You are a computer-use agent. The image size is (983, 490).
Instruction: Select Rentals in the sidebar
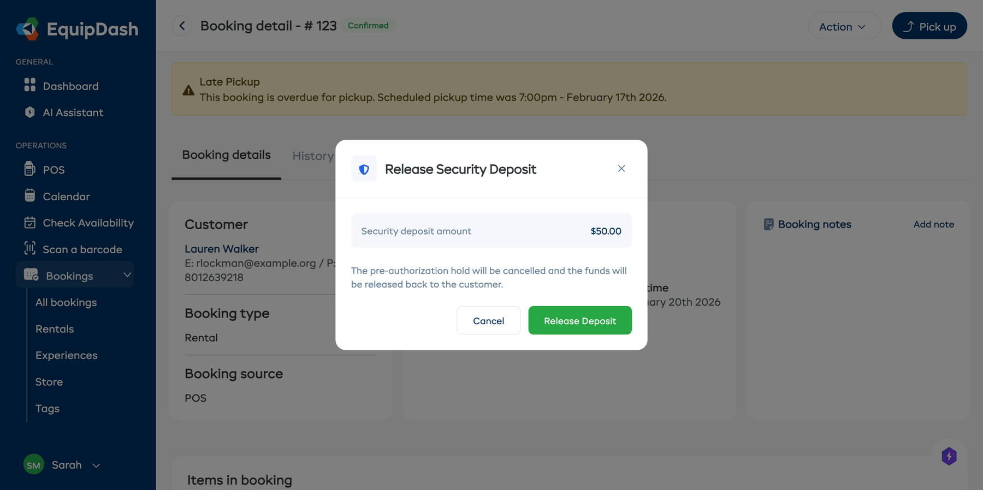point(55,328)
